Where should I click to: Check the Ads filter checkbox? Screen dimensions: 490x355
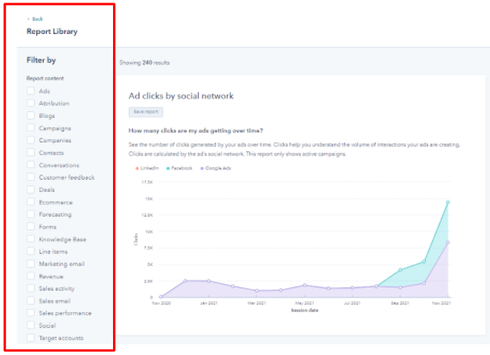[x=31, y=91]
